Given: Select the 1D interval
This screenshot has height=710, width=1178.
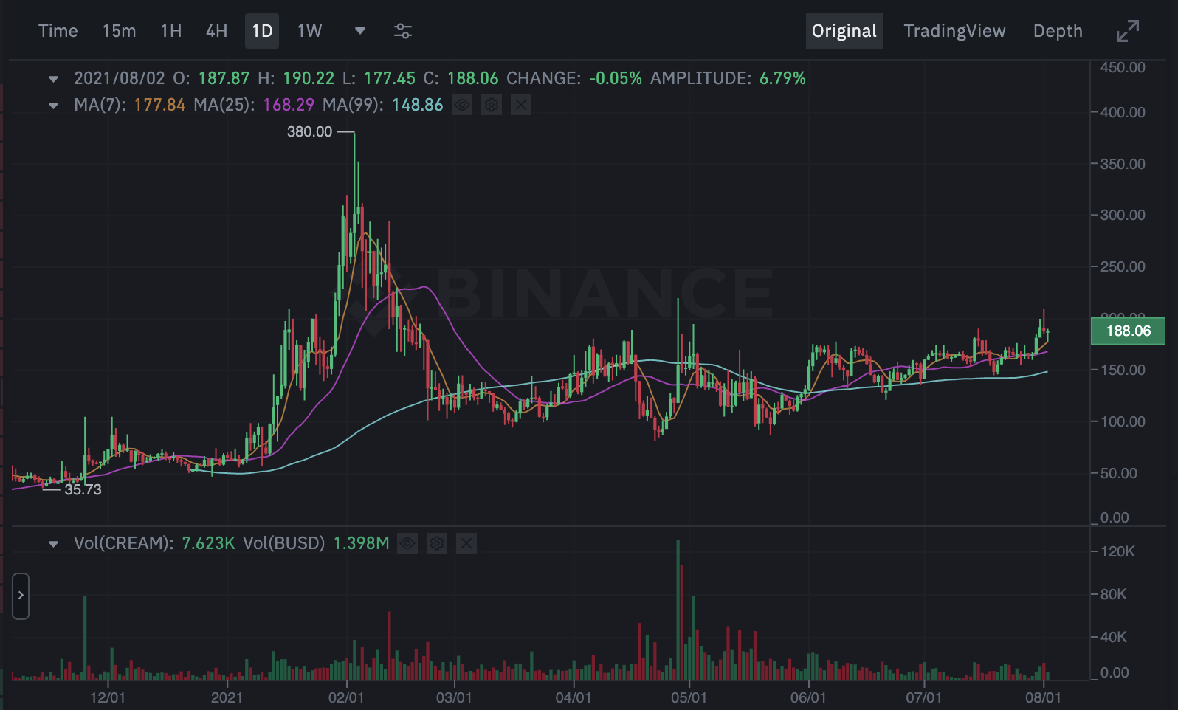Looking at the screenshot, I should pyautogui.click(x=262, y=31).
